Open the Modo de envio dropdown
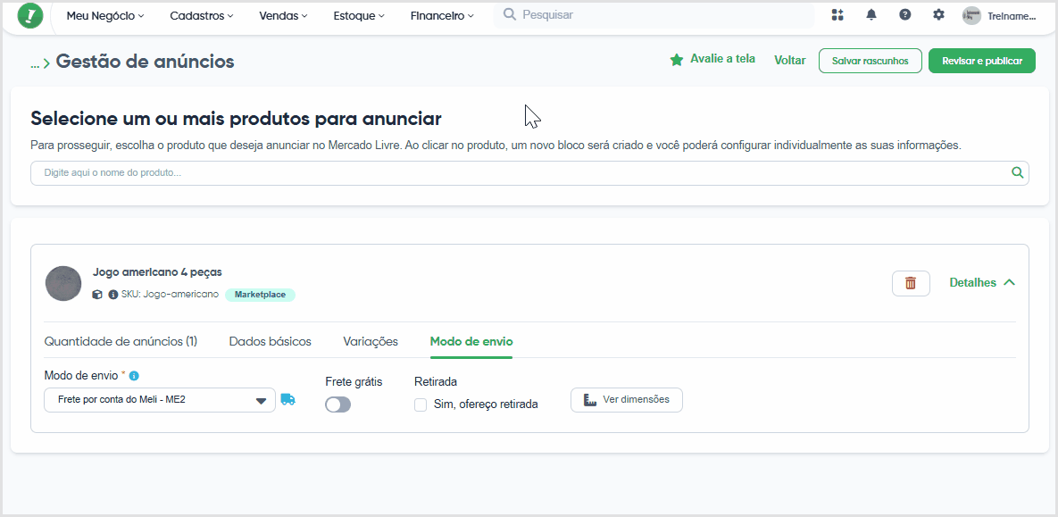1058x517 pixels. pyautogui.click(x=160, y=399)
